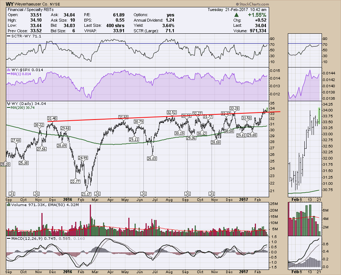Image resolution: width=341 pixels, height=275 pixels.
Task: Click the 25.20 price label at left edge
Action: [x=5, y=164]
